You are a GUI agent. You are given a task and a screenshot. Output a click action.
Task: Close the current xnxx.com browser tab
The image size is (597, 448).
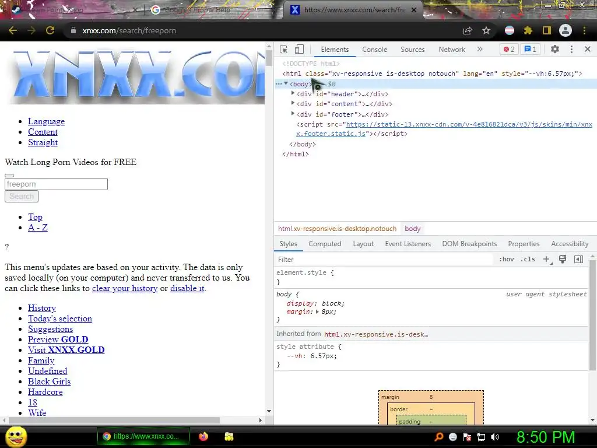(414, 10)
